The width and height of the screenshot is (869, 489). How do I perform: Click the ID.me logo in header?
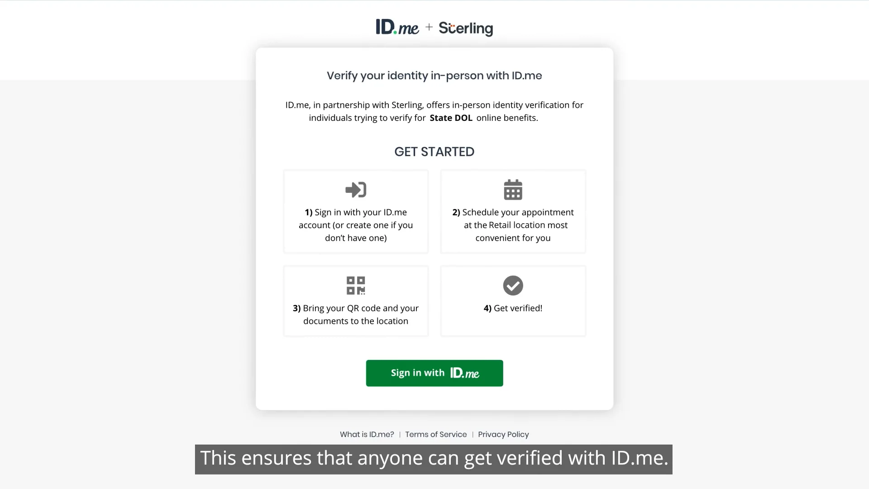(397, 28)
